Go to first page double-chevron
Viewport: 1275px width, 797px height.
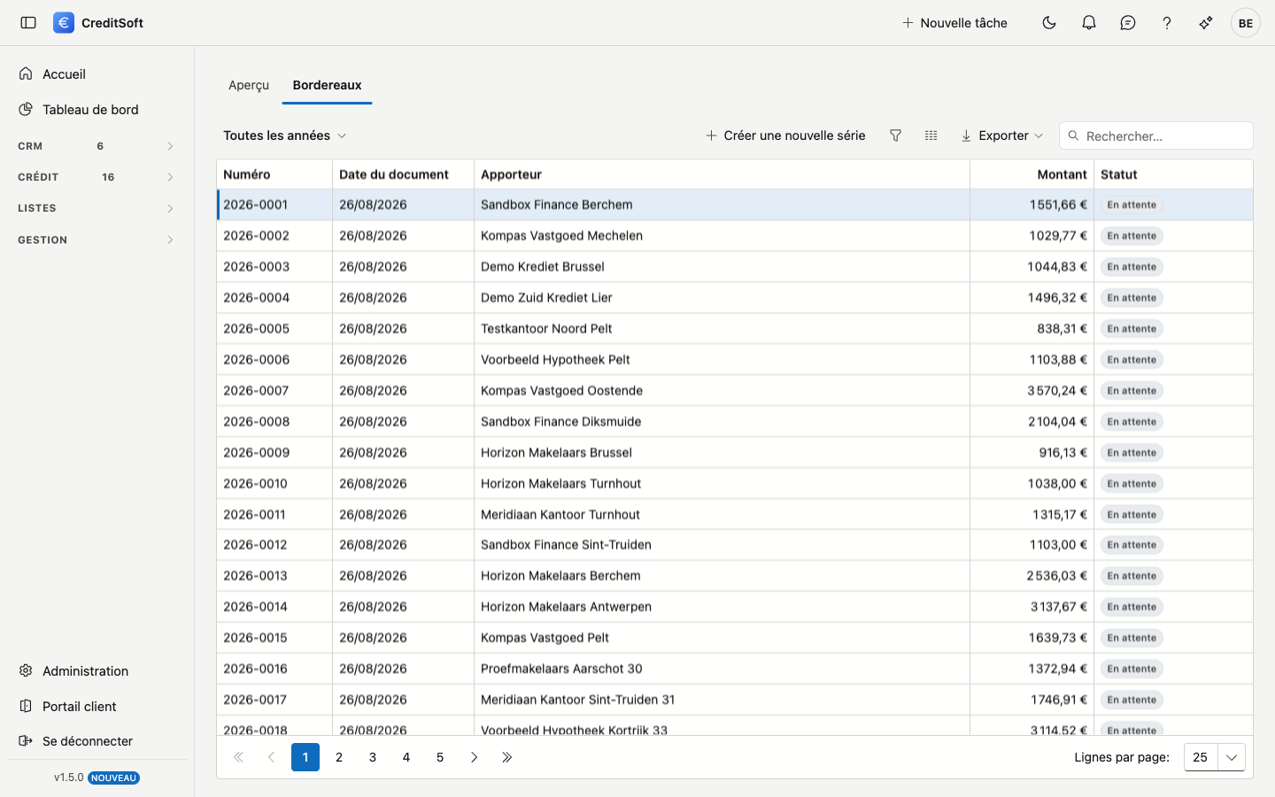pos(238,757)
